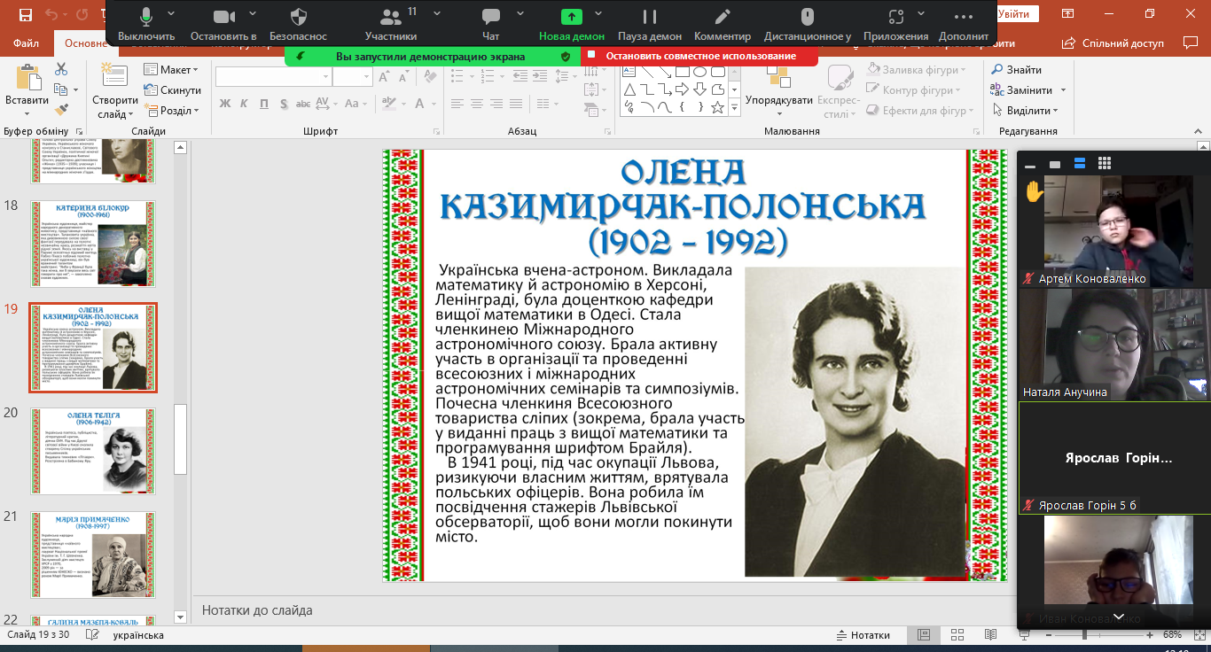Screen dimensions: 1211x652
Task: Select right arrow shape in gallery
Action: (x=682, y=89)
